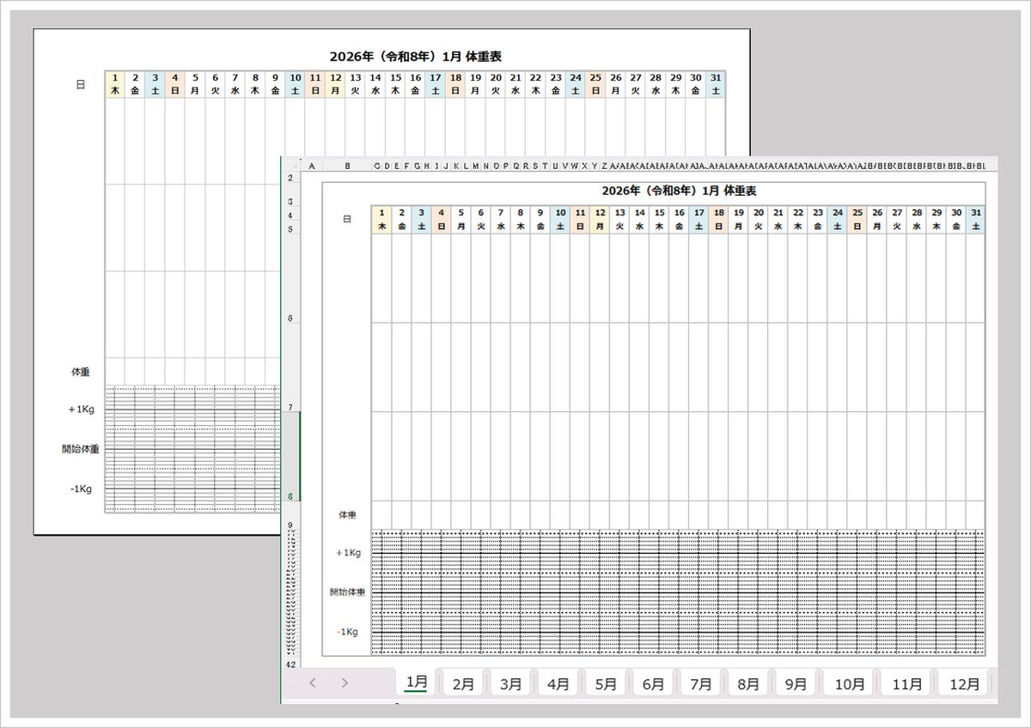Screen dimensions: 1031x728
Task: Select column B header in worksheet
Action: pyautogui.click(x=347, y=166)
